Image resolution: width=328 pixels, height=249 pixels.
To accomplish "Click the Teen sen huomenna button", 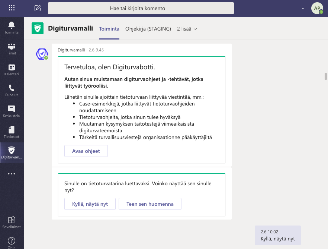I will pyautogui.click(x=150, y=204).
